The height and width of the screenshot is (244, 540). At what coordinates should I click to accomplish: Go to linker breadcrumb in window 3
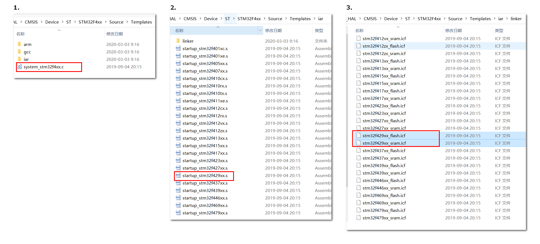[516, 19]
